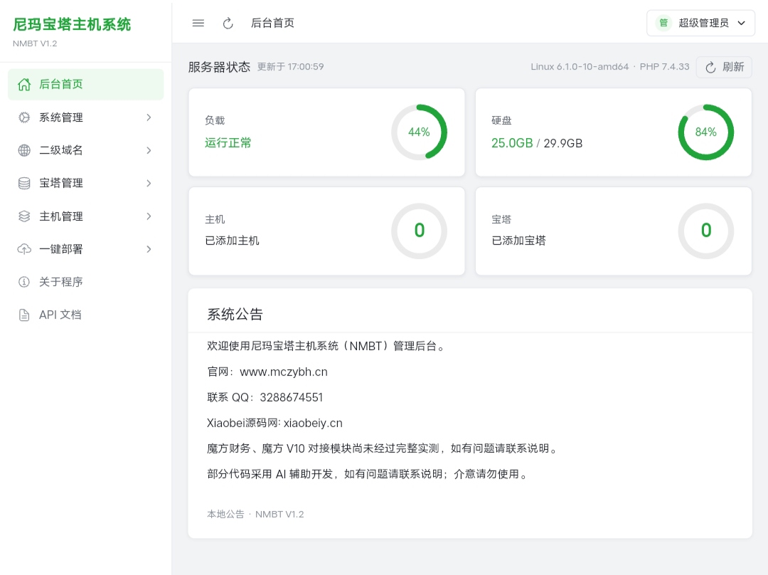Open the 一键部署 menu
Screen dimensions: 768x575
tap(86, 249)
